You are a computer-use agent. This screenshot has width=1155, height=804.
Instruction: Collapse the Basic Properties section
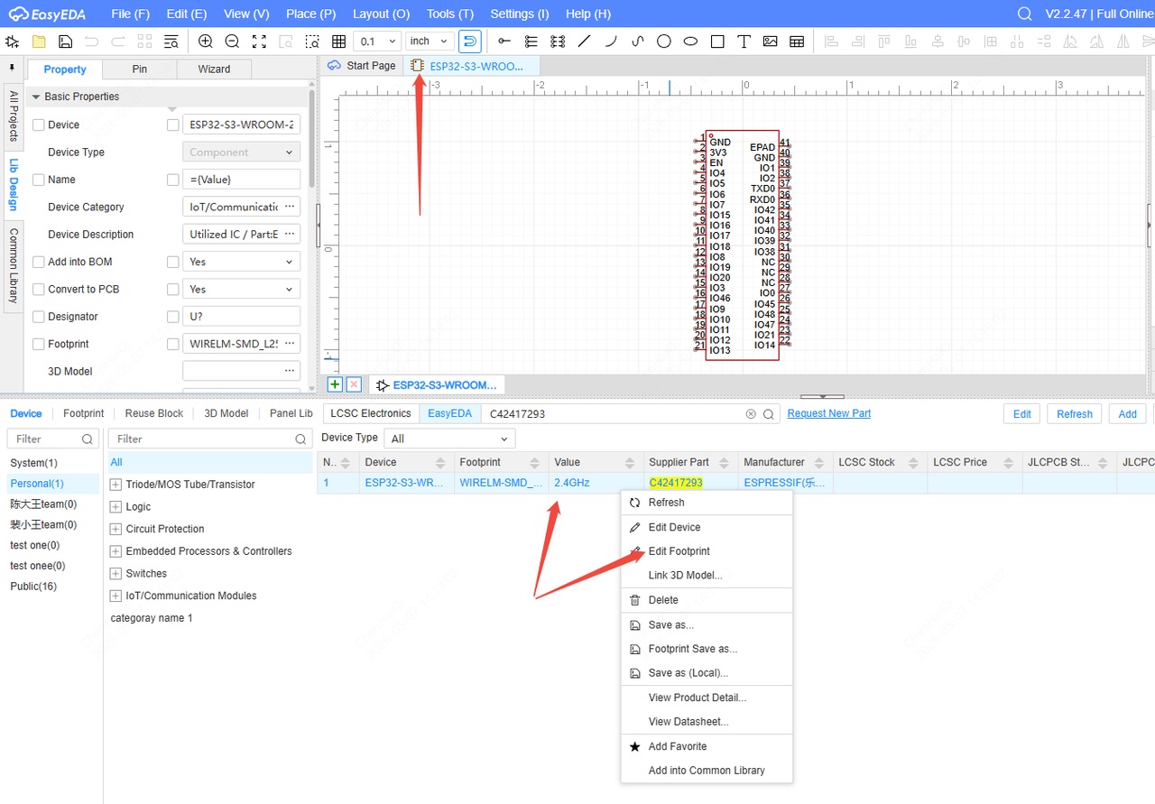tap(36, 97)
